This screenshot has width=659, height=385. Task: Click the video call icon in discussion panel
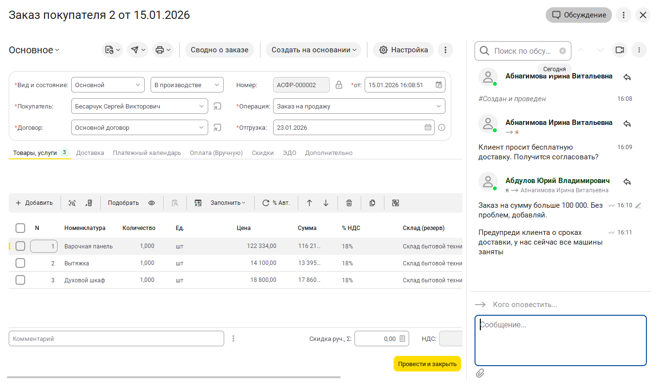coord(619,50)
